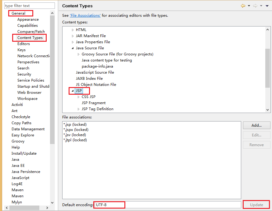Expand the CSS JSP node
Viewport: 272px width, 211px height.
[79, 97]
